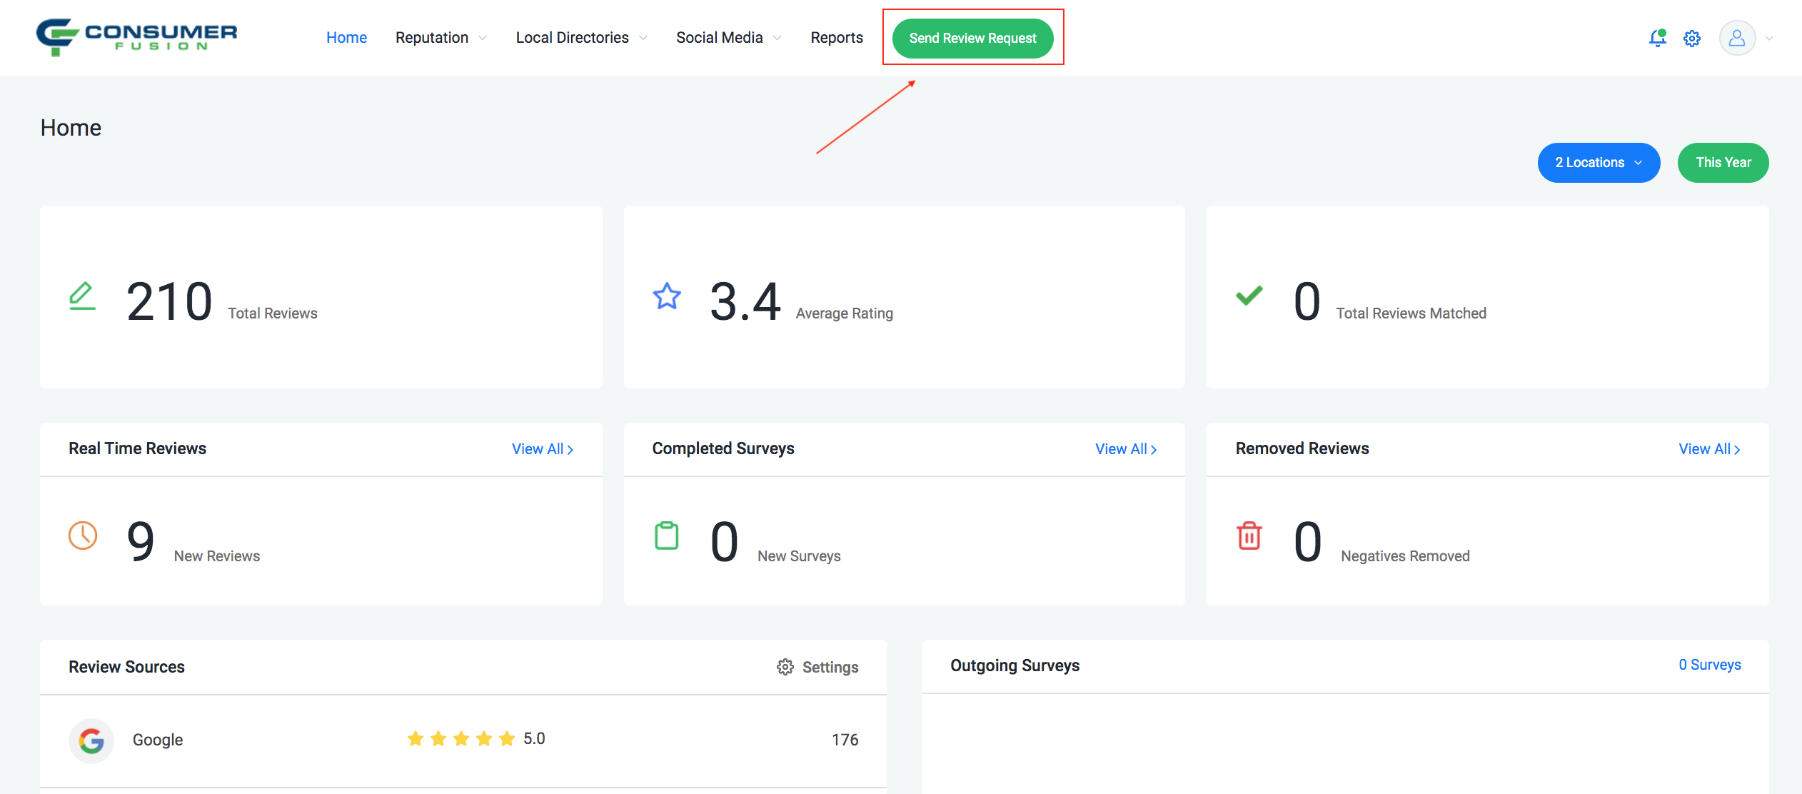Click the clipboard icon for New Surveys
This screenshot has width=1802, height=794.
666,536
